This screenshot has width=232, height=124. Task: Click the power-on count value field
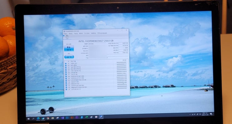[x=124, y=50]
